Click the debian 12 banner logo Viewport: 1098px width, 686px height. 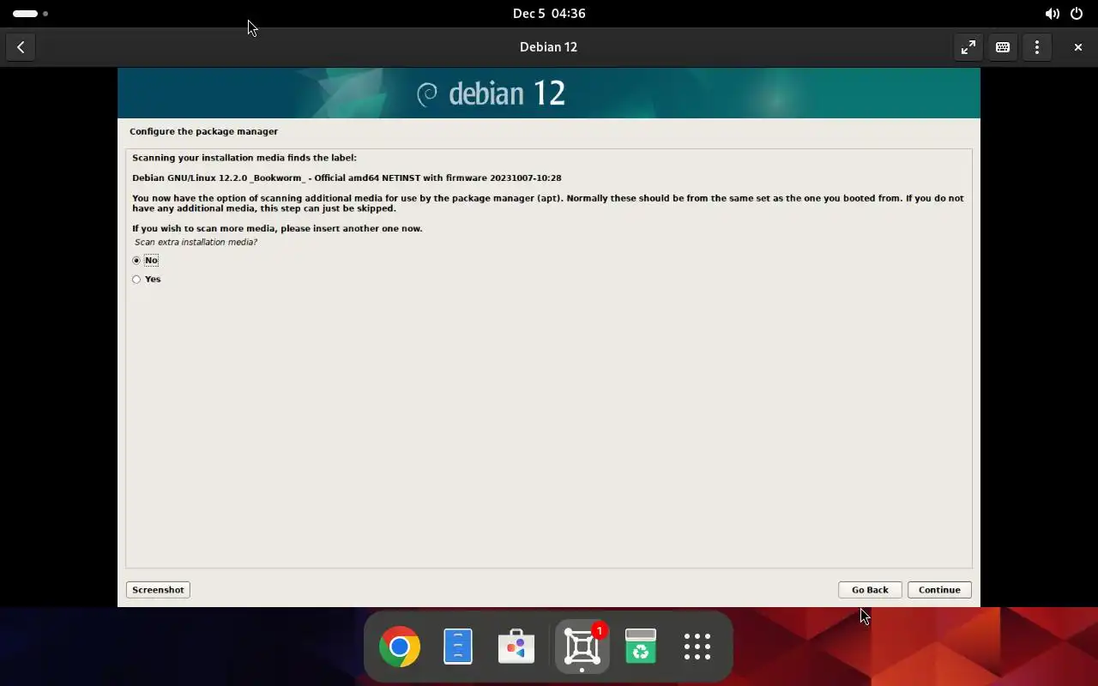(x=491, y=93)
